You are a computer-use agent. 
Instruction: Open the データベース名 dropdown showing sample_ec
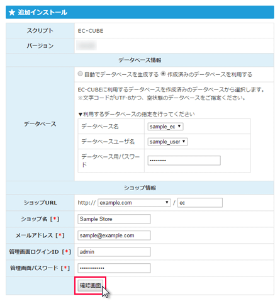165,127
